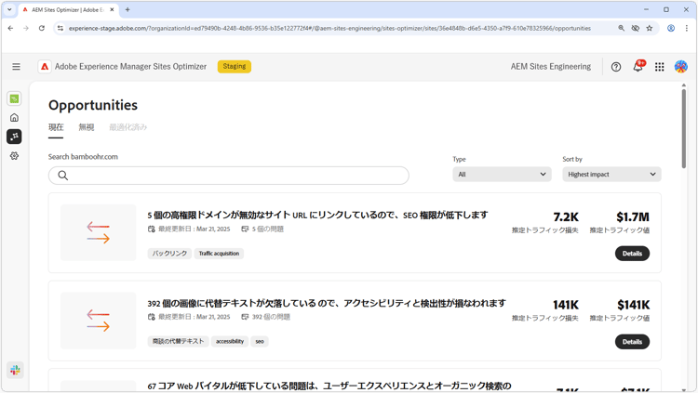
Task: Click the backlink opportunity arrows thumbnail
Action: [99, 232]
